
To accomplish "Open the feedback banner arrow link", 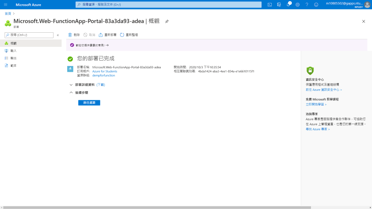I will click(x=107, y=45).
